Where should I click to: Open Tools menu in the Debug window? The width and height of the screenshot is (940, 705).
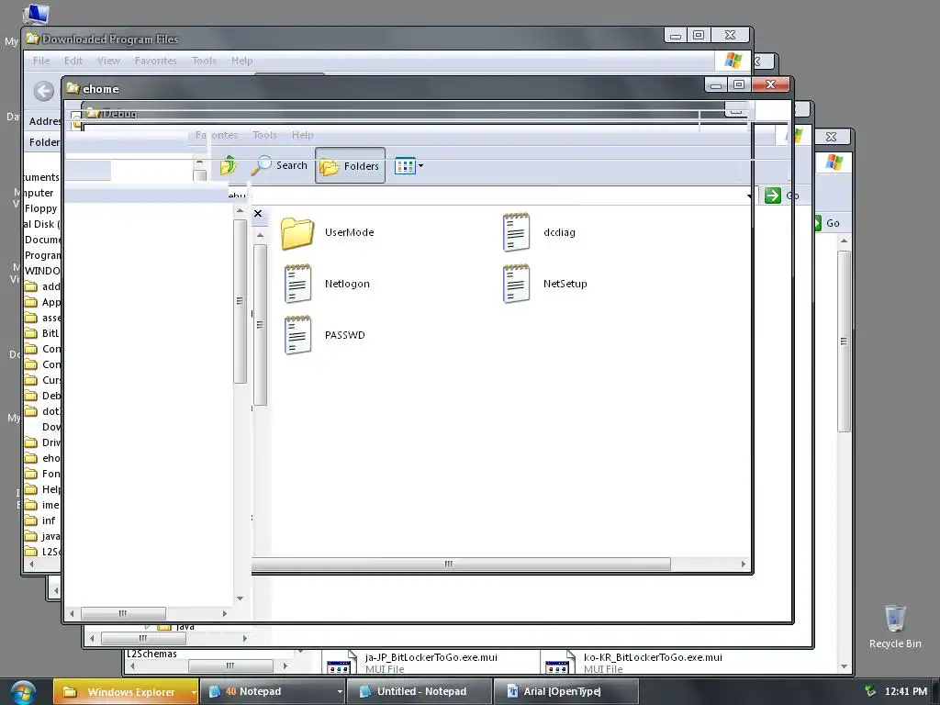pyautogui.click(x=264, y=135)
